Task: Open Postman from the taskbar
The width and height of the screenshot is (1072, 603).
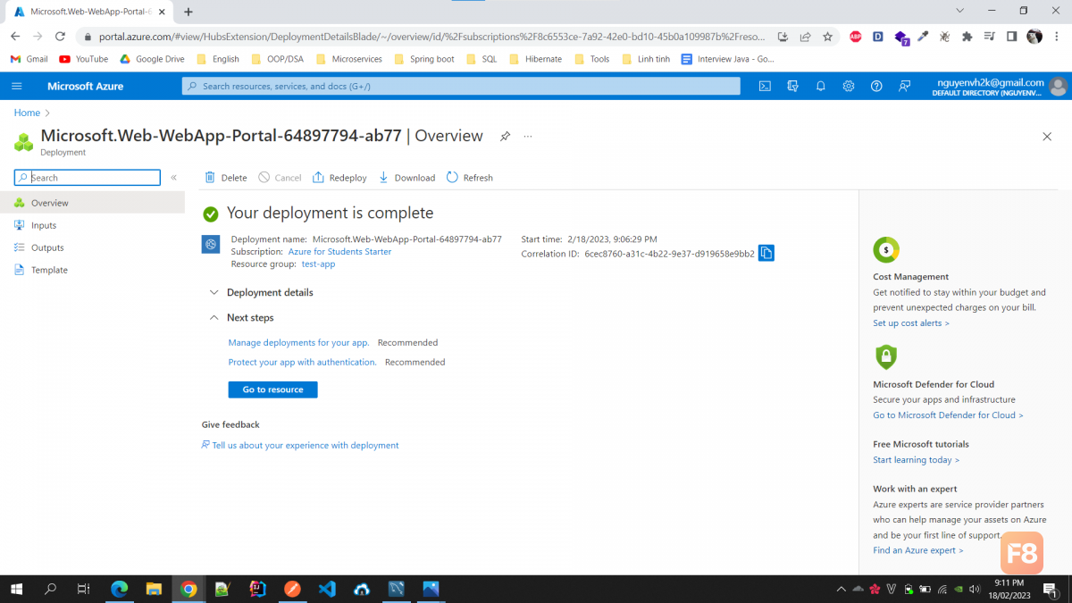Action: tap(292, 589)
